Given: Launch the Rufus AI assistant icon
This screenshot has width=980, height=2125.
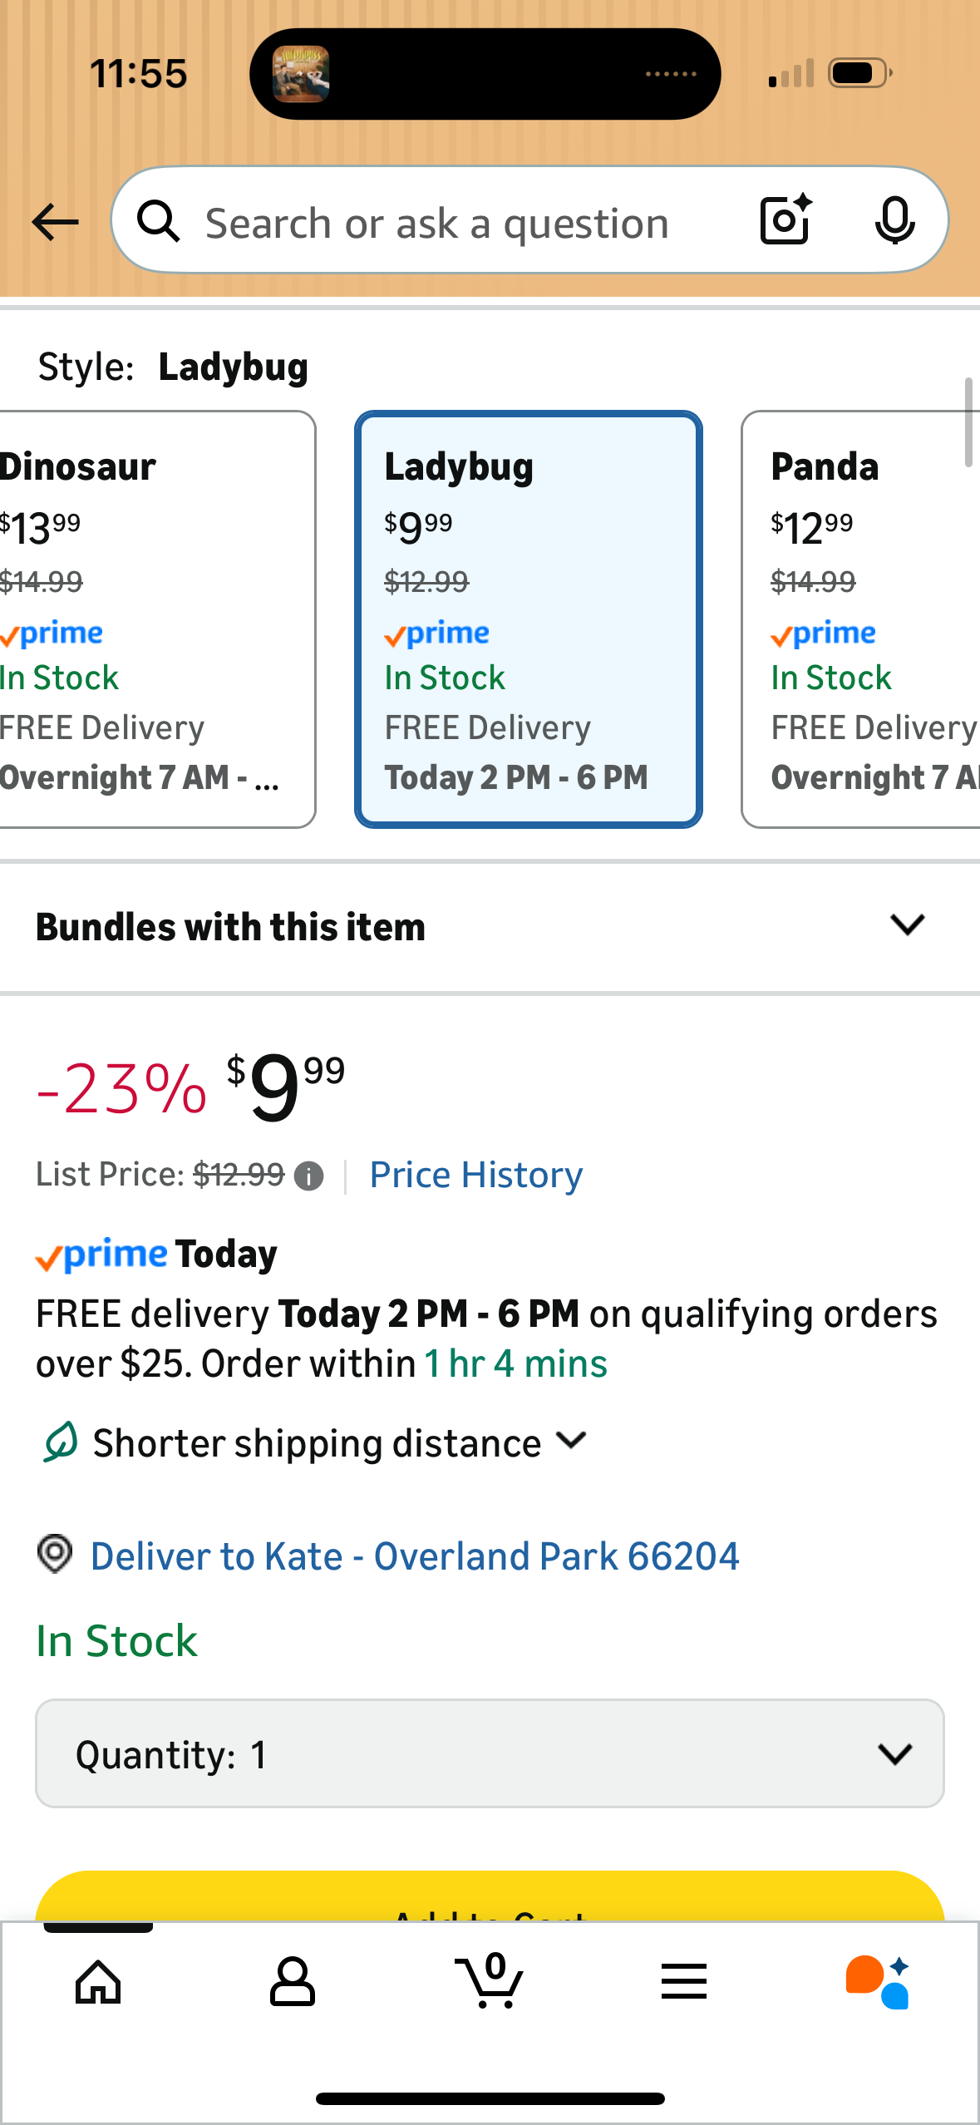Looking at the screenshot, I should pyautogui.click(x=878, y=1981).
